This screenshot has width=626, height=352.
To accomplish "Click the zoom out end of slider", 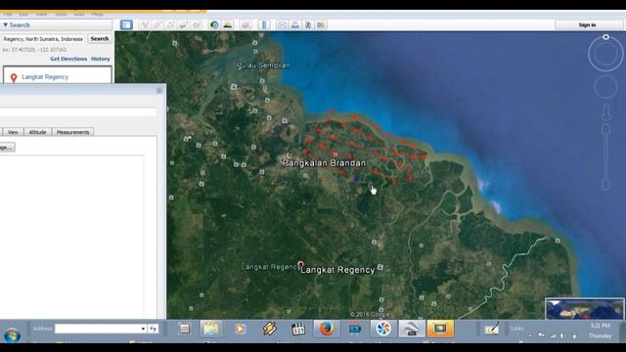I will (x=605, y=185).
